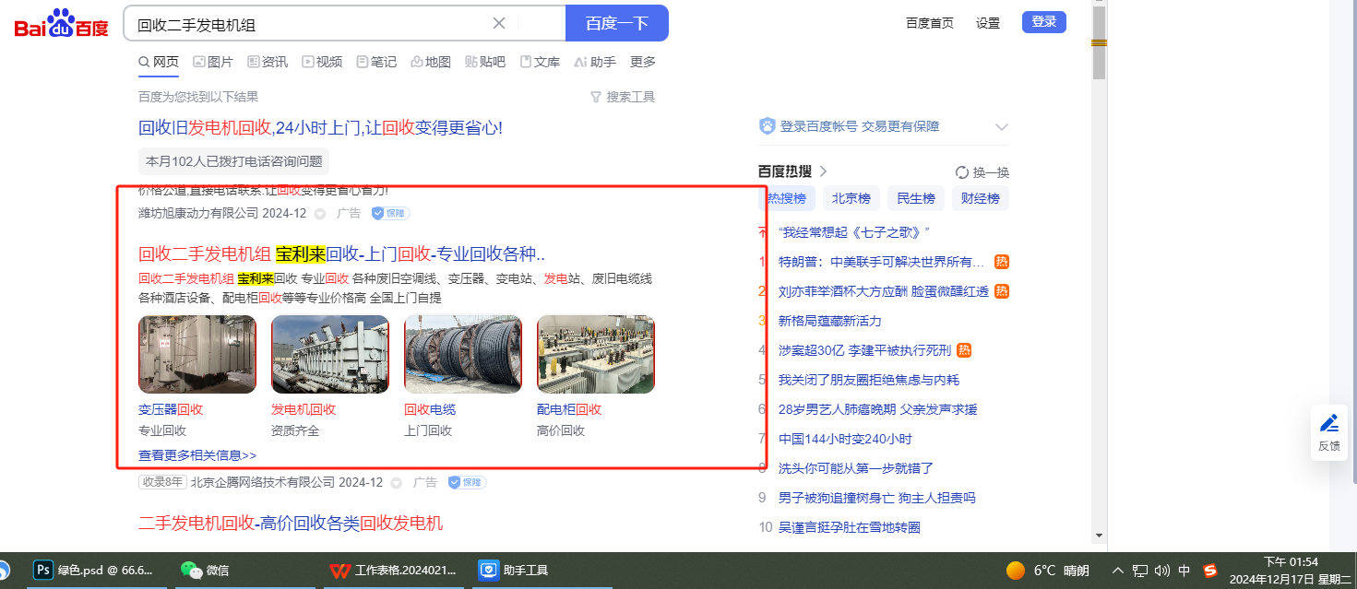The height and width of the screenshot is (589, 1357).
Task: Switch to the 图片 tab
Action: (x=213, y=62)
